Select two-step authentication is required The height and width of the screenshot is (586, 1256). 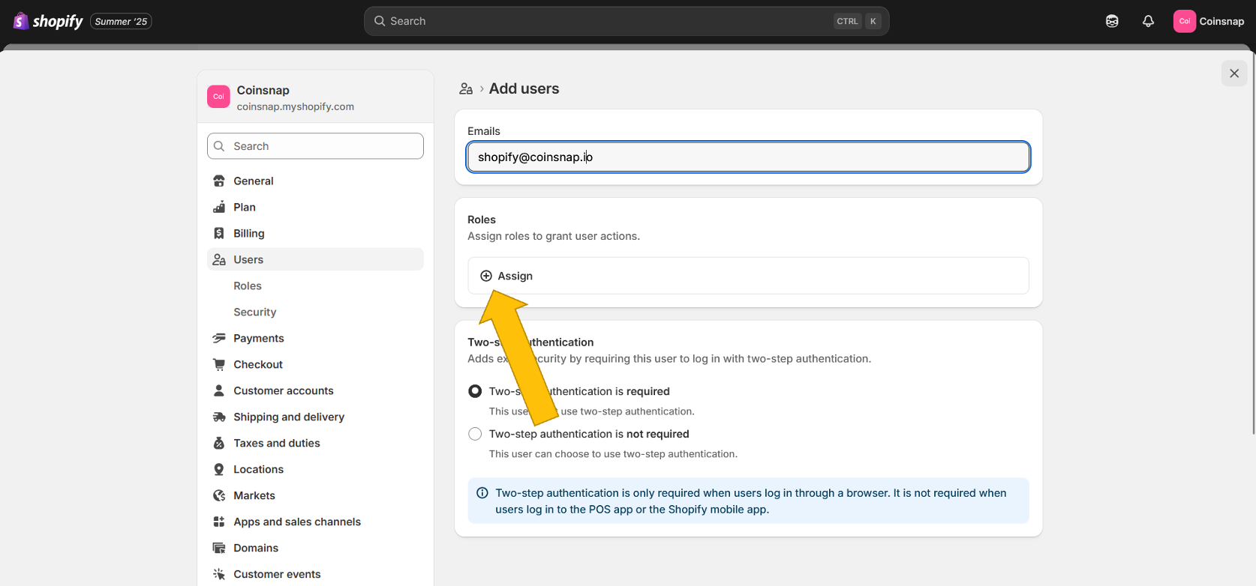click(475, 391)
